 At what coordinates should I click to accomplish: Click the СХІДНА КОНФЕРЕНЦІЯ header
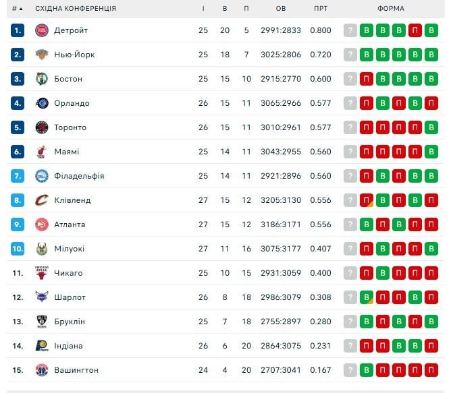click(x=76, y=9)
